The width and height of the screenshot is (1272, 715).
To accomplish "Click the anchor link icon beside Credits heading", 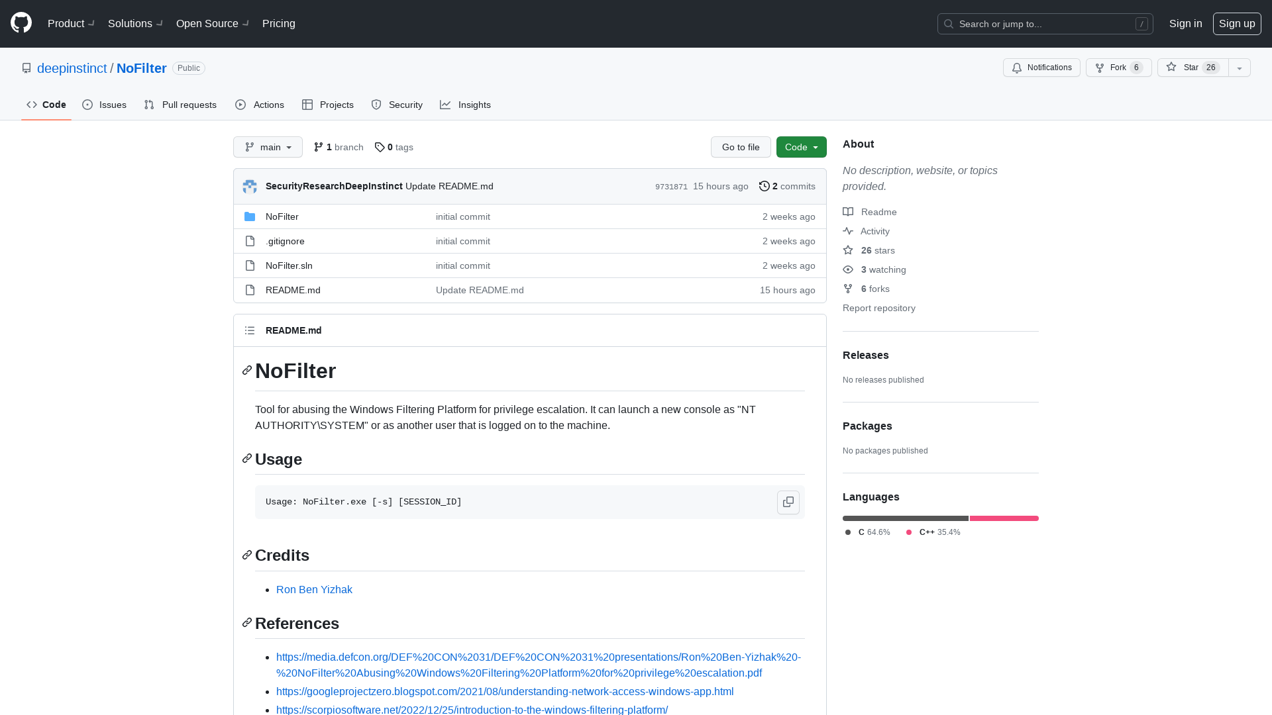I will click(247, 555).
